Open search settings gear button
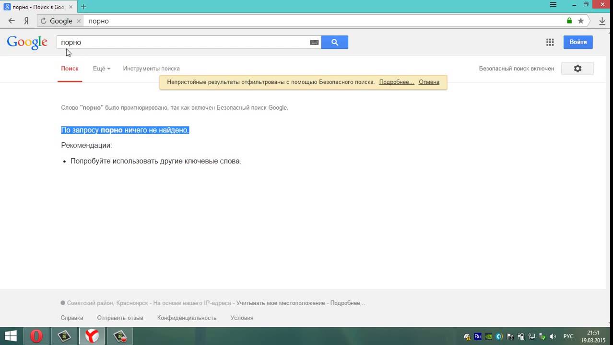Screen dimensions: 613x345 coord(578,69)
